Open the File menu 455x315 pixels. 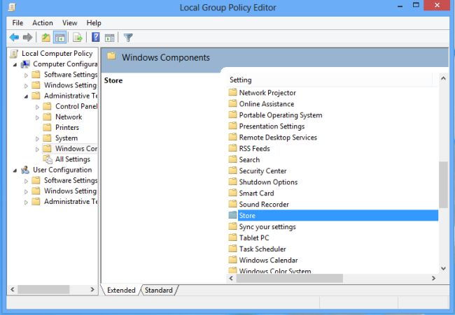[17, 23]
